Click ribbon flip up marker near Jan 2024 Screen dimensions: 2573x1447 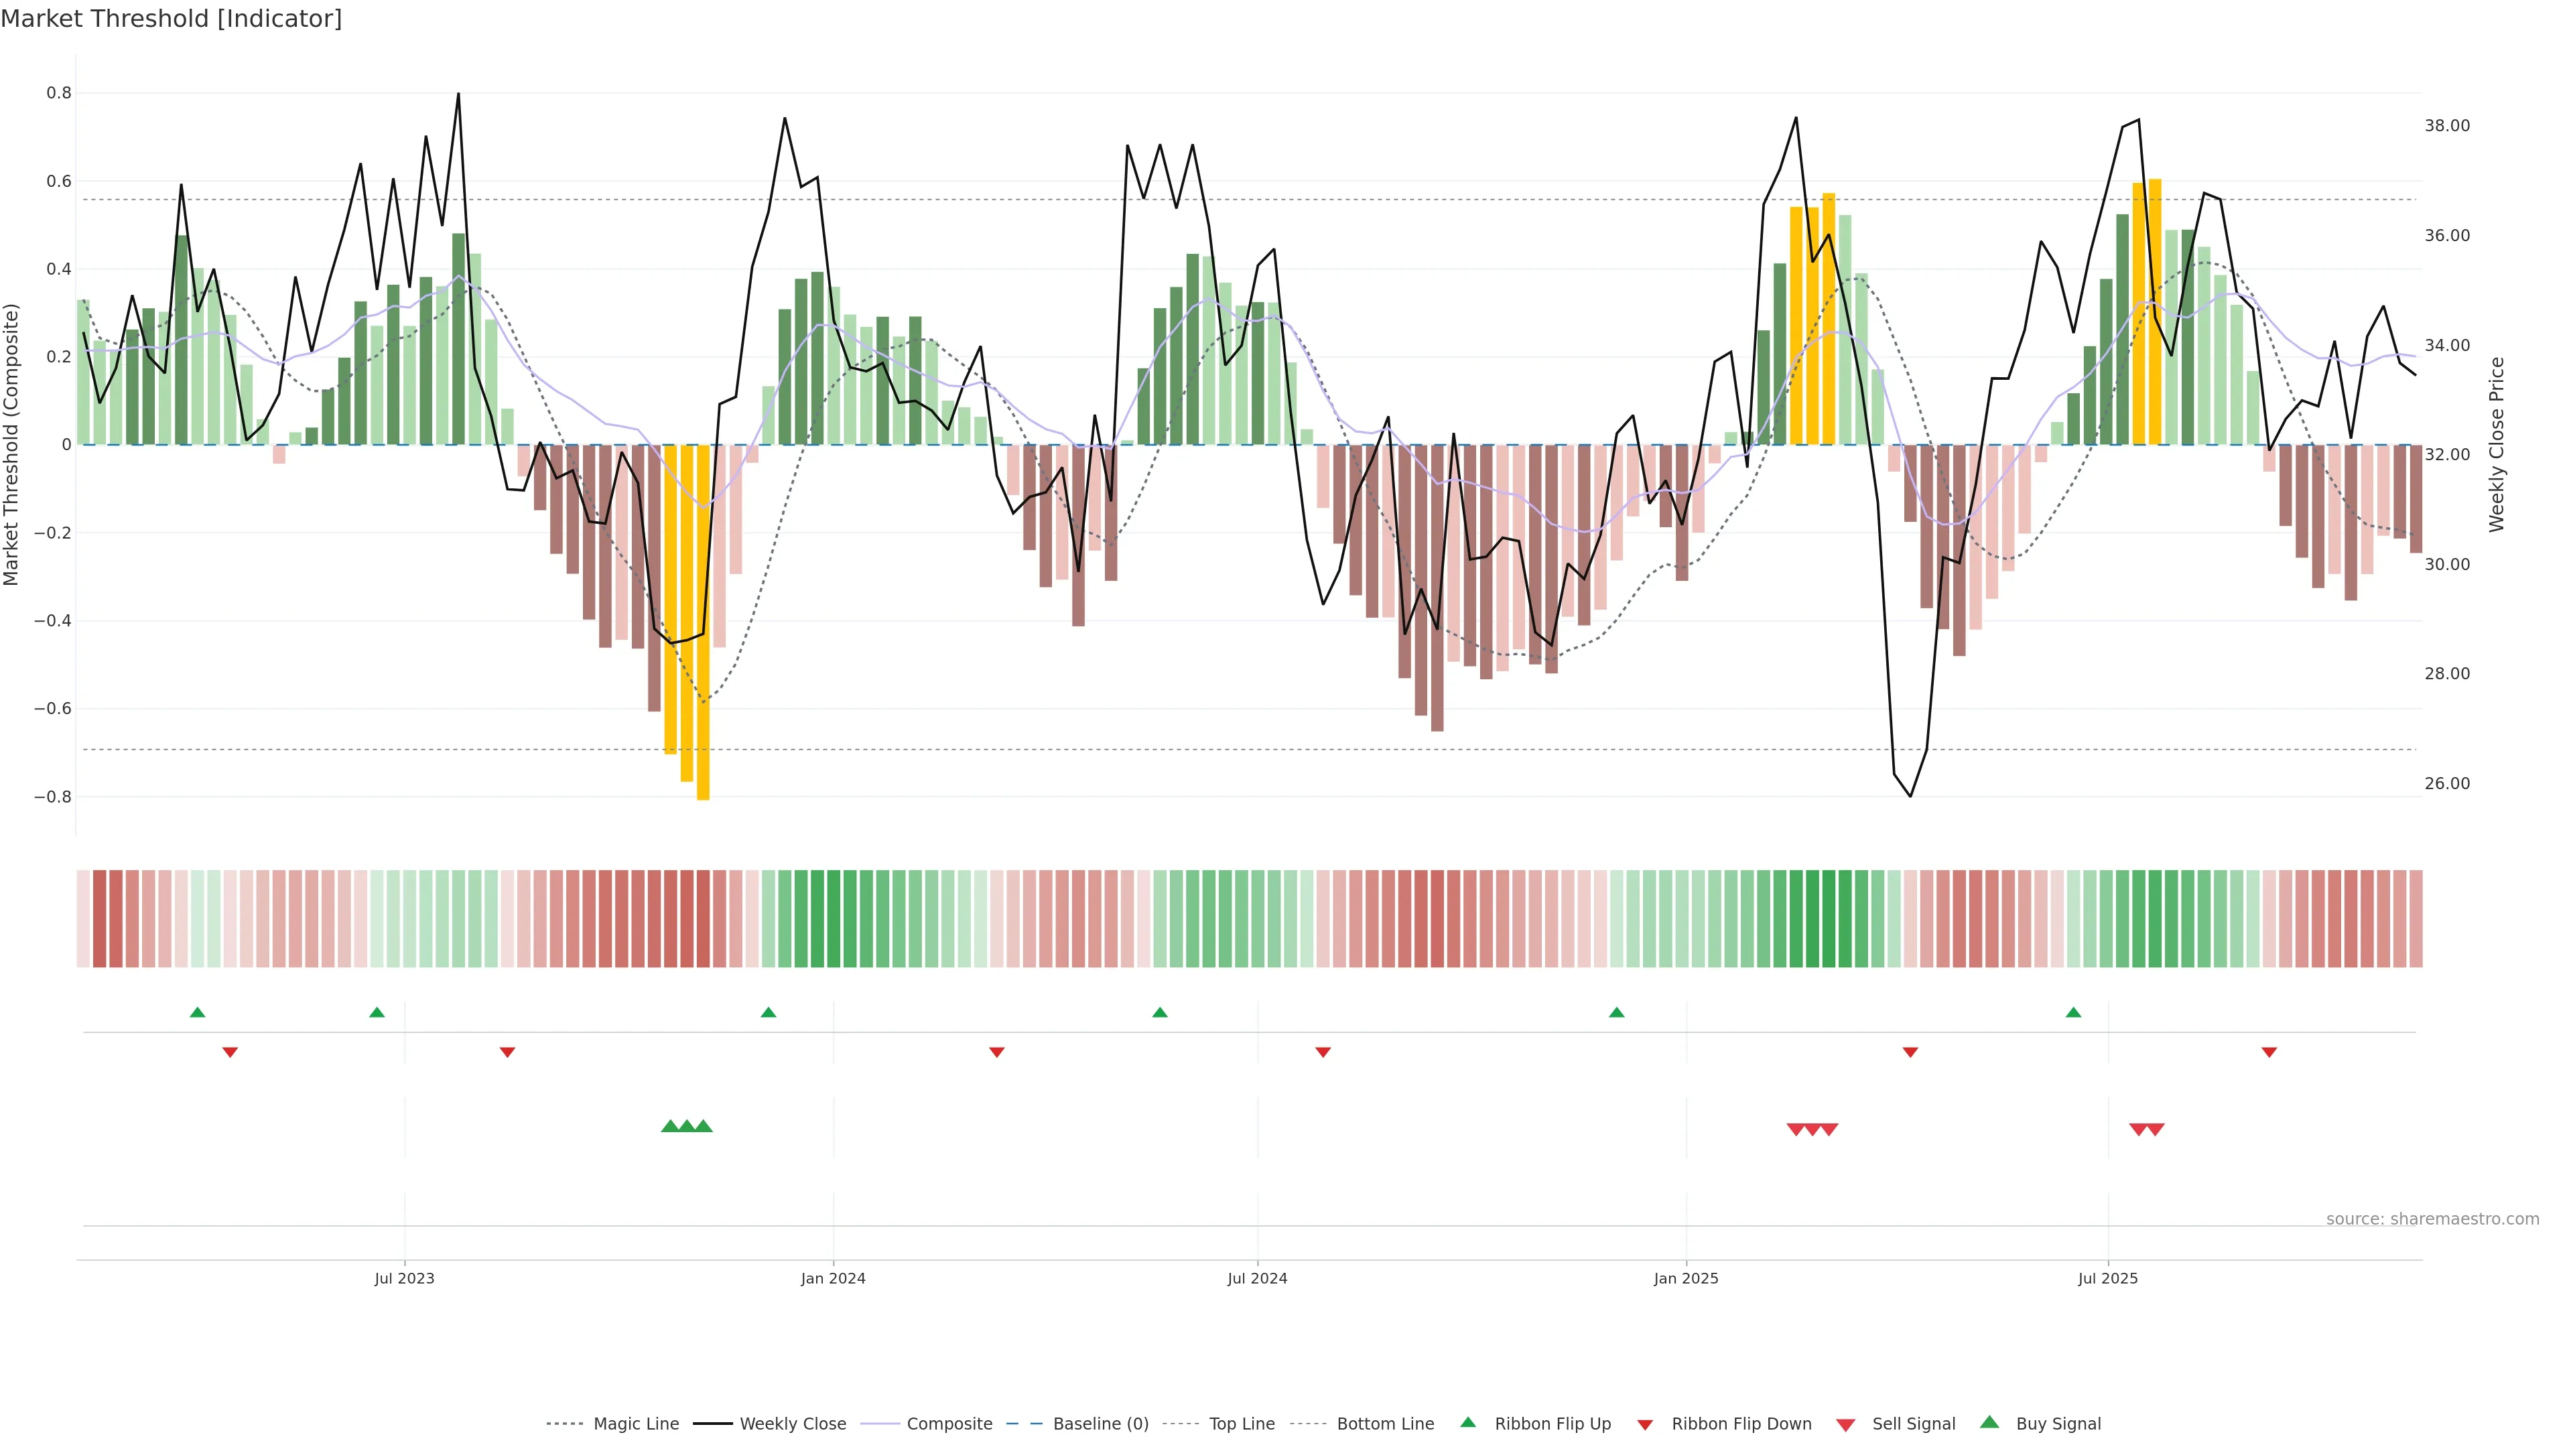click(x=768, y=1013)
